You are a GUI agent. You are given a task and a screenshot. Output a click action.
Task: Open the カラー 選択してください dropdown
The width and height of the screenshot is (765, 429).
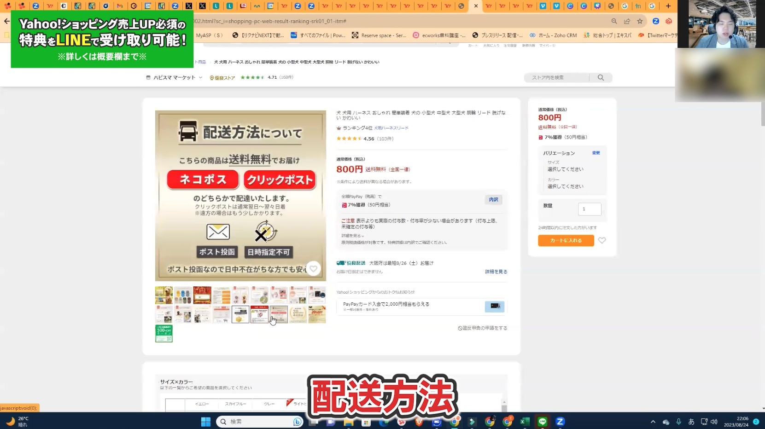point(565,186)
